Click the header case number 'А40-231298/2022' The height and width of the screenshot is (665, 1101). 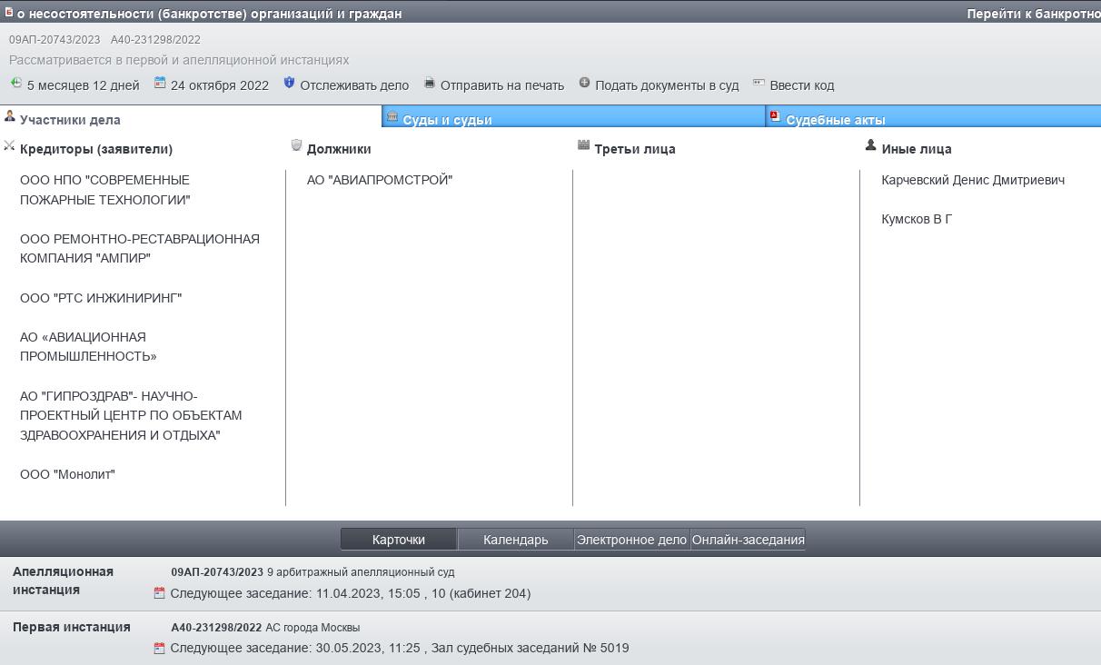coord(155,40)
